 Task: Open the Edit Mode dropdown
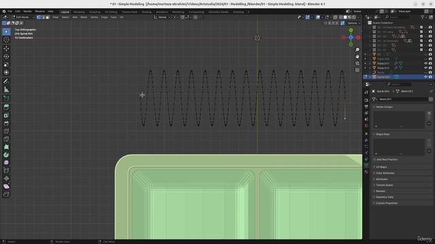(23, 17)
